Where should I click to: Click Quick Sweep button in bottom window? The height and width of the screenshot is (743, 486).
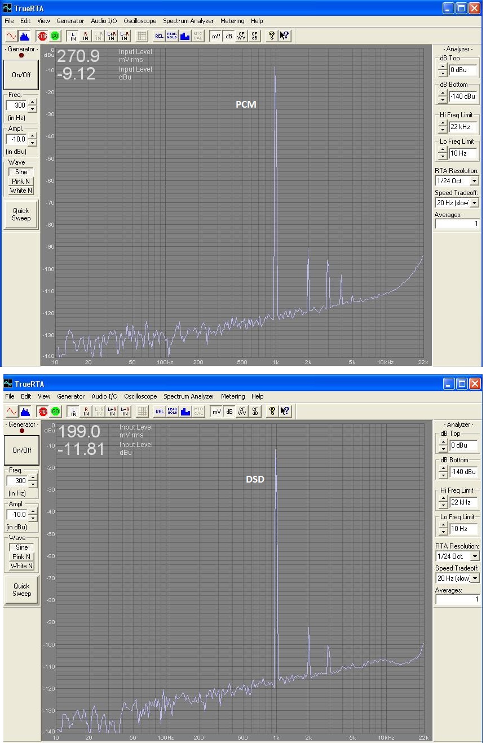tap(21, 590)
